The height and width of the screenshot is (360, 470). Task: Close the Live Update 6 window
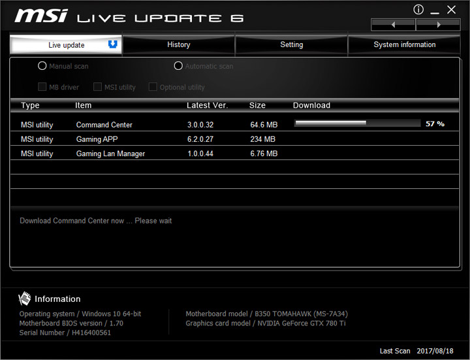pos(452,10)
